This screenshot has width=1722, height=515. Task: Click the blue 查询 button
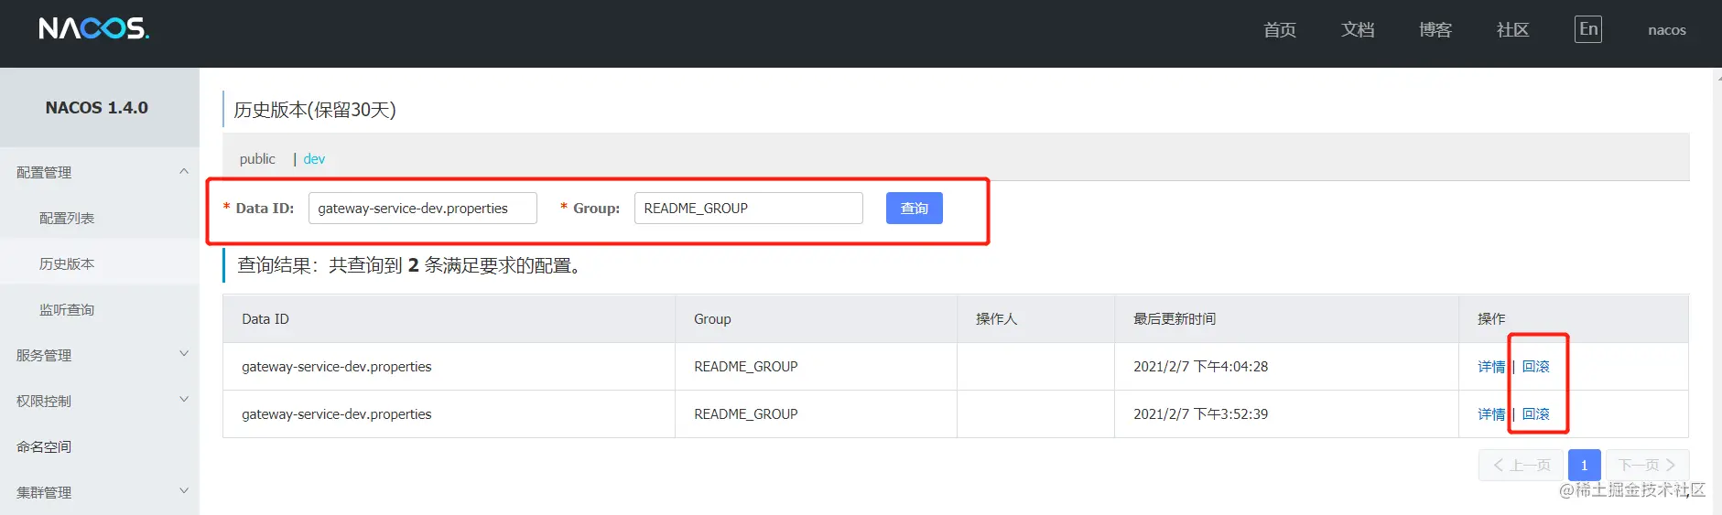pyautogui.click(x=915, y=208)
